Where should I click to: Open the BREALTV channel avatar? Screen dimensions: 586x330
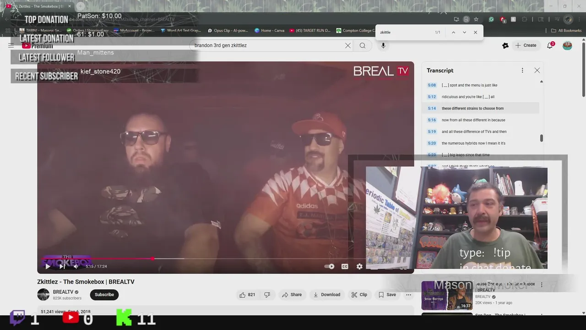click(43, 295)
